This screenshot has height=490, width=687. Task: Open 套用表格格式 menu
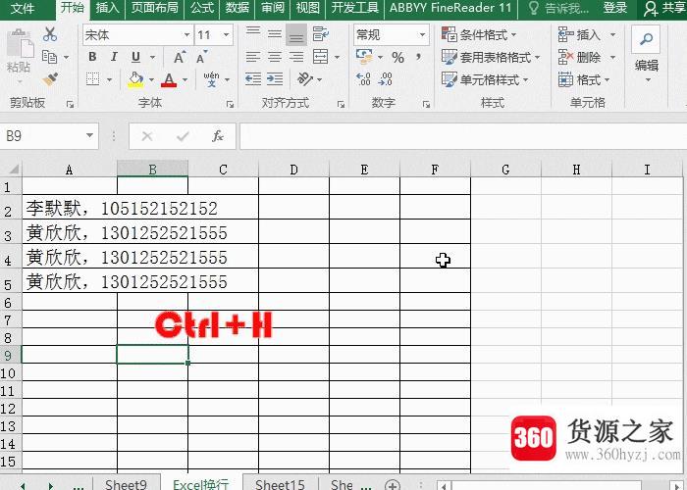coord(491,57)
